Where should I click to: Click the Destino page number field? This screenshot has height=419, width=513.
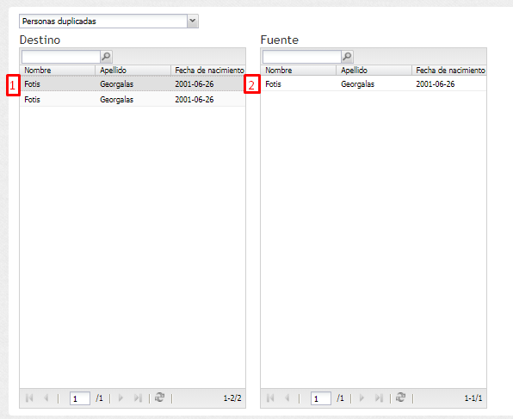tap(80, 398)
